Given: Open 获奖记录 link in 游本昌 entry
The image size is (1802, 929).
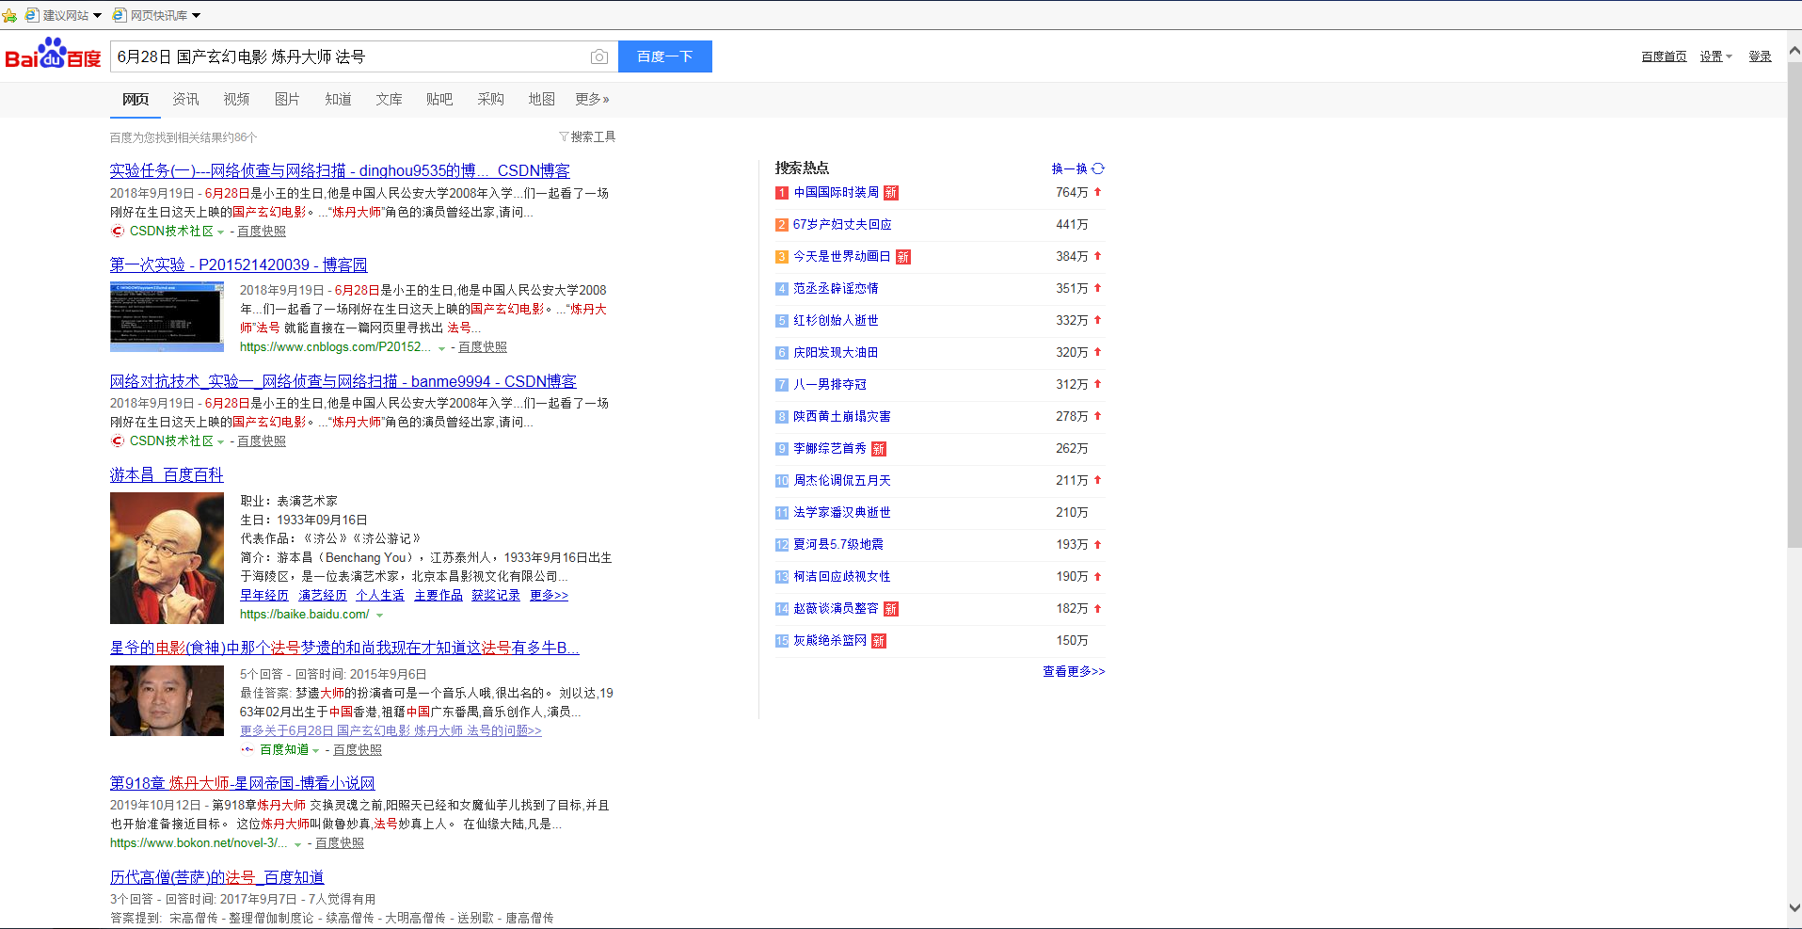Looking at the screenshot, I should [x=496, y=596].
